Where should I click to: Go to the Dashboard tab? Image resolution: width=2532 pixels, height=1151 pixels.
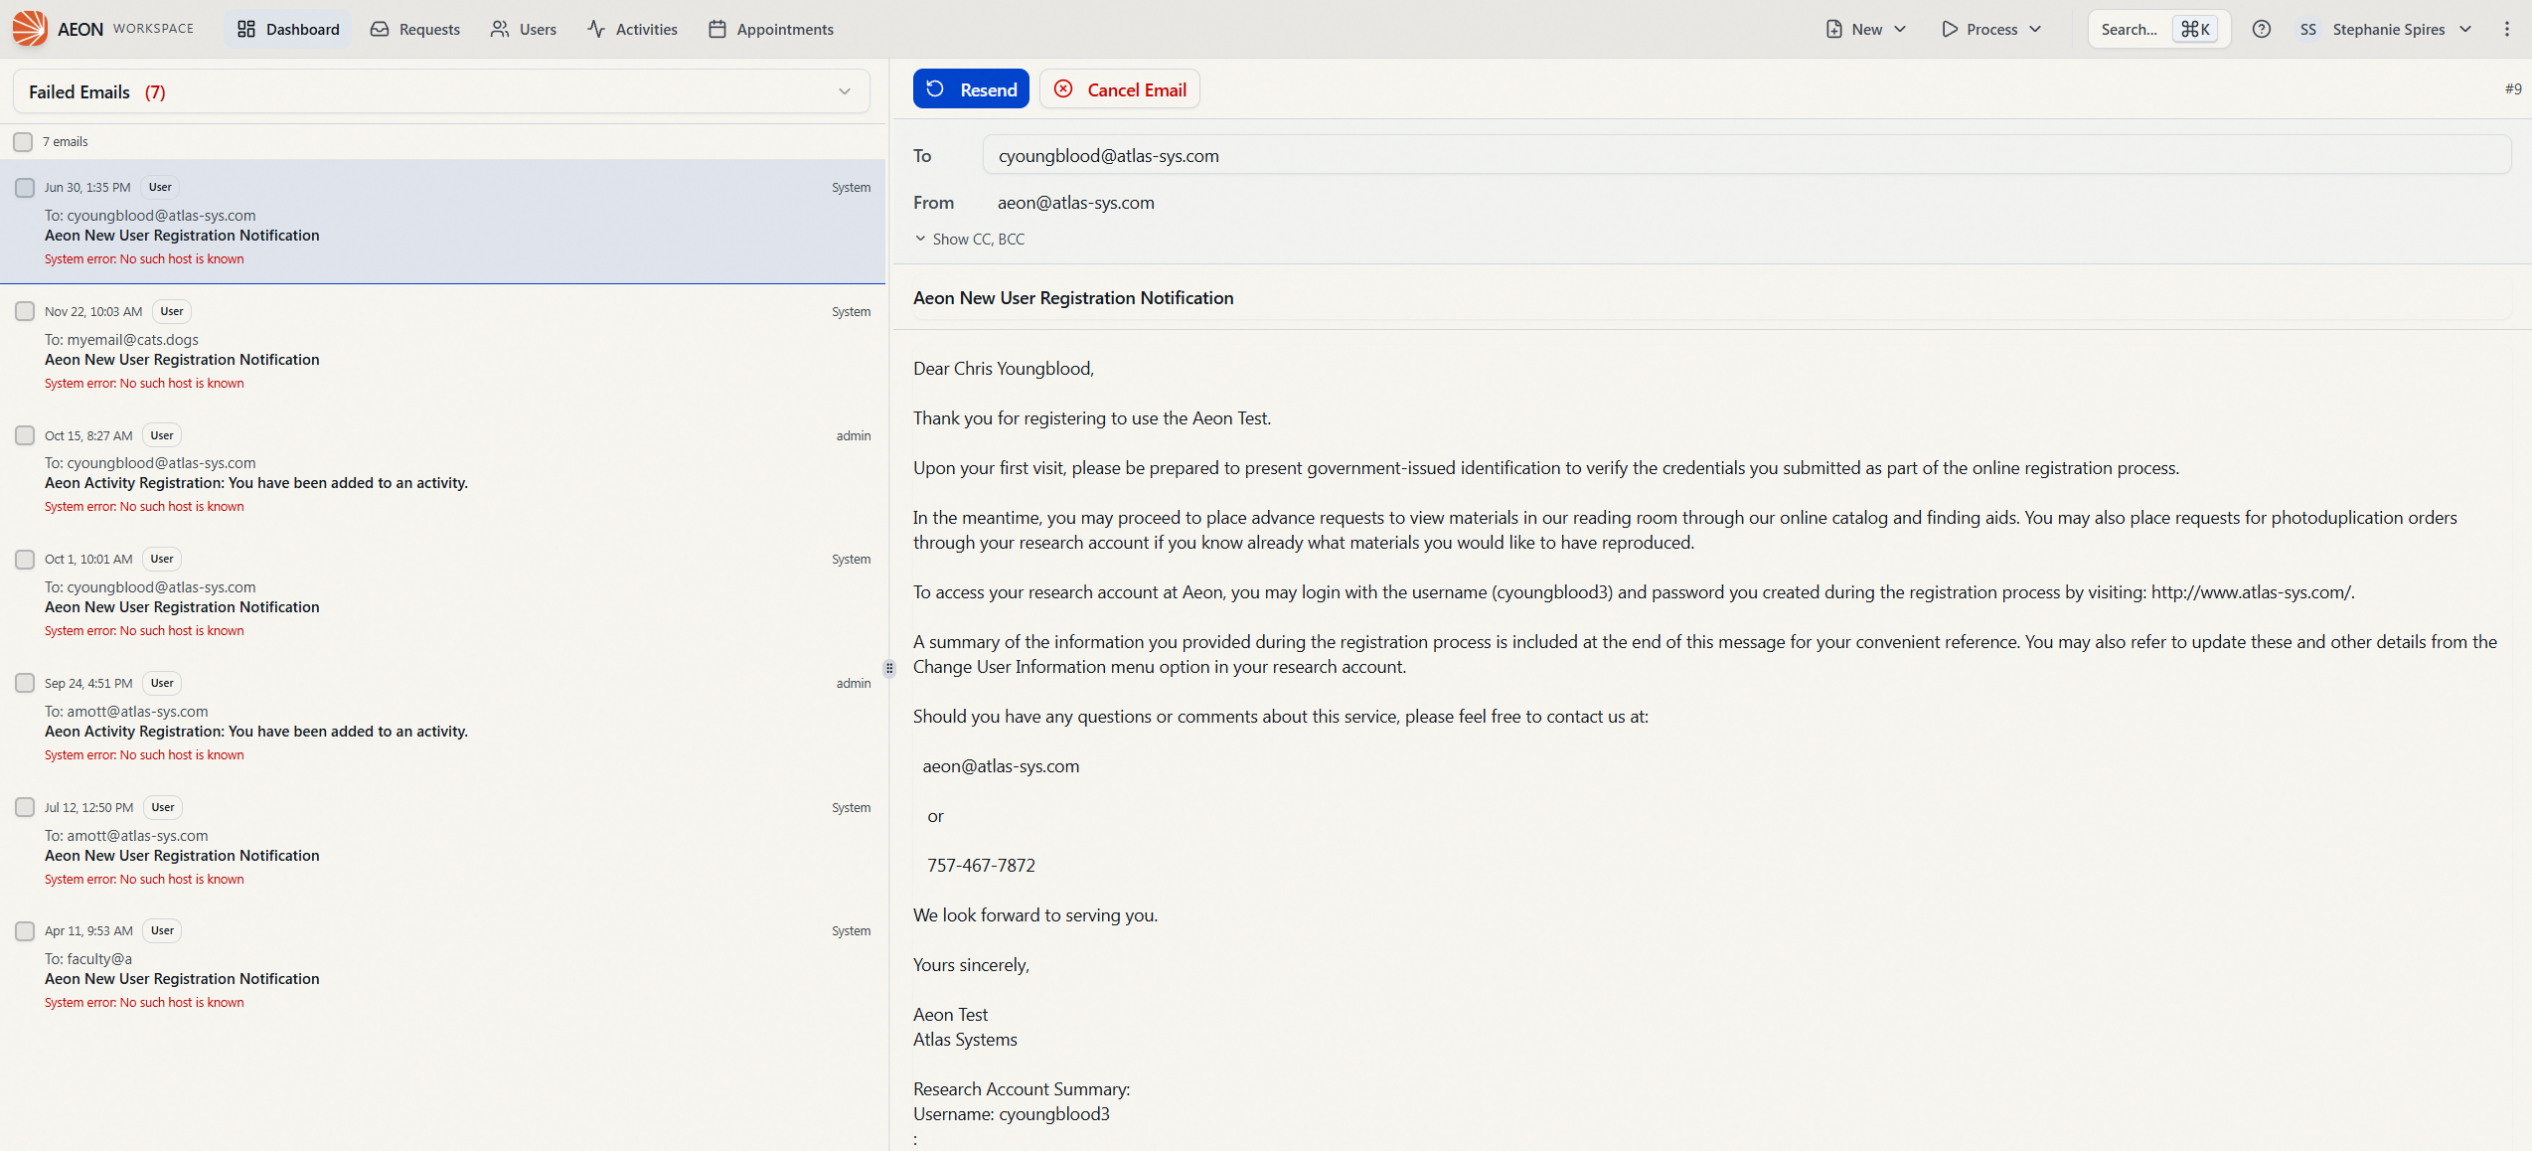(288, 29)
